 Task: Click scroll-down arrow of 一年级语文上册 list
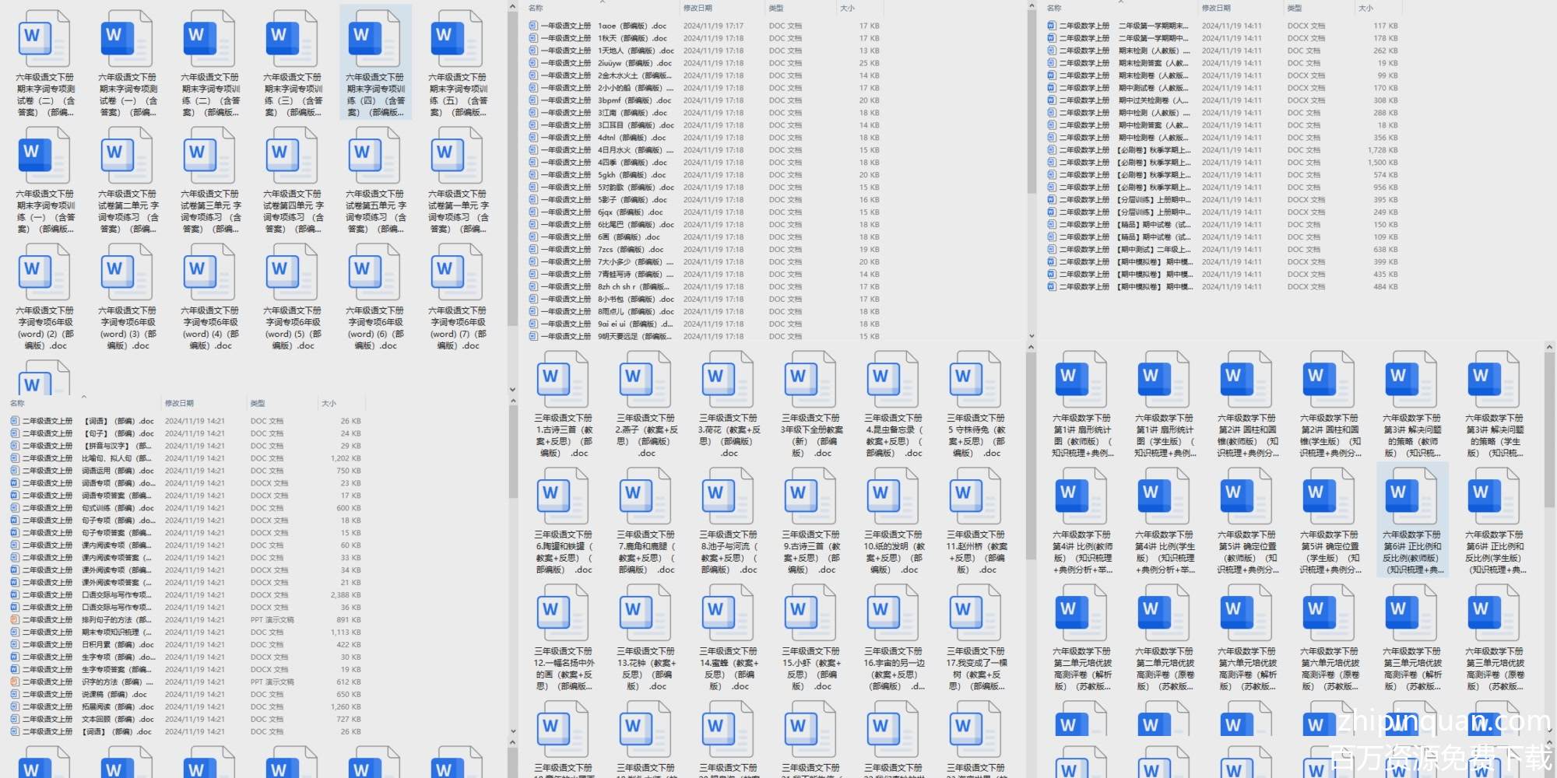[x=1032, y=336]
